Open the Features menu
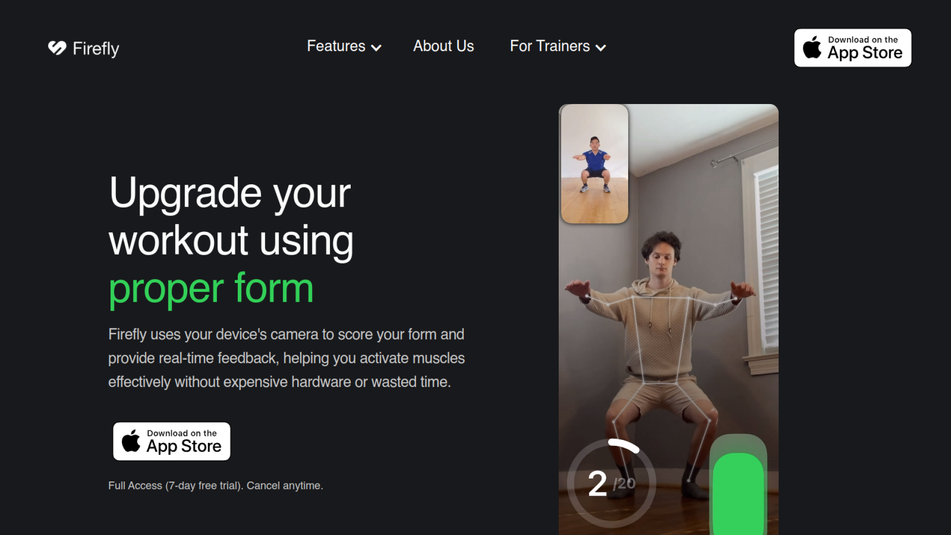The height and width of the screenshot is (535, 951). [x=336, y=46]
